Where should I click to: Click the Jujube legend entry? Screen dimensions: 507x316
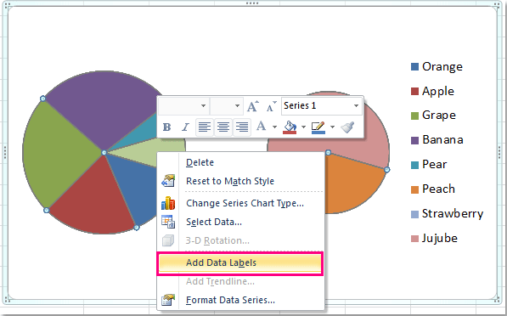[x=434, y=239]
